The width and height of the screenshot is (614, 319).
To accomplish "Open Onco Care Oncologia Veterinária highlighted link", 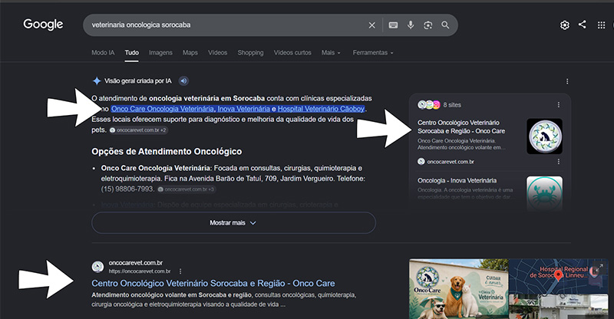I will pos(163,109).
